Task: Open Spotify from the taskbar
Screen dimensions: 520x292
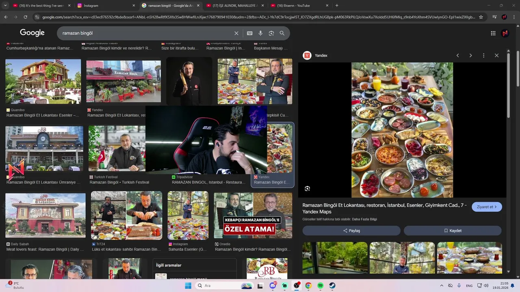Action: (x=320, y=286)
